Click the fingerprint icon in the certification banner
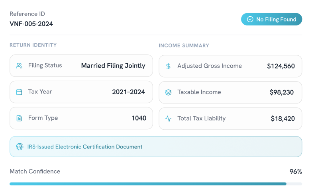The image size is (312, 195). coord(20,147)
